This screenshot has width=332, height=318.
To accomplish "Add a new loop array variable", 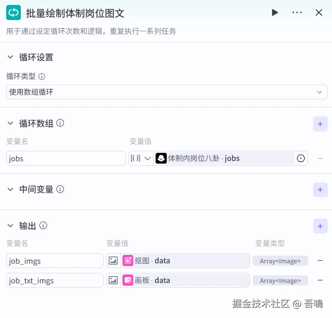I will [x=320, y=124].
